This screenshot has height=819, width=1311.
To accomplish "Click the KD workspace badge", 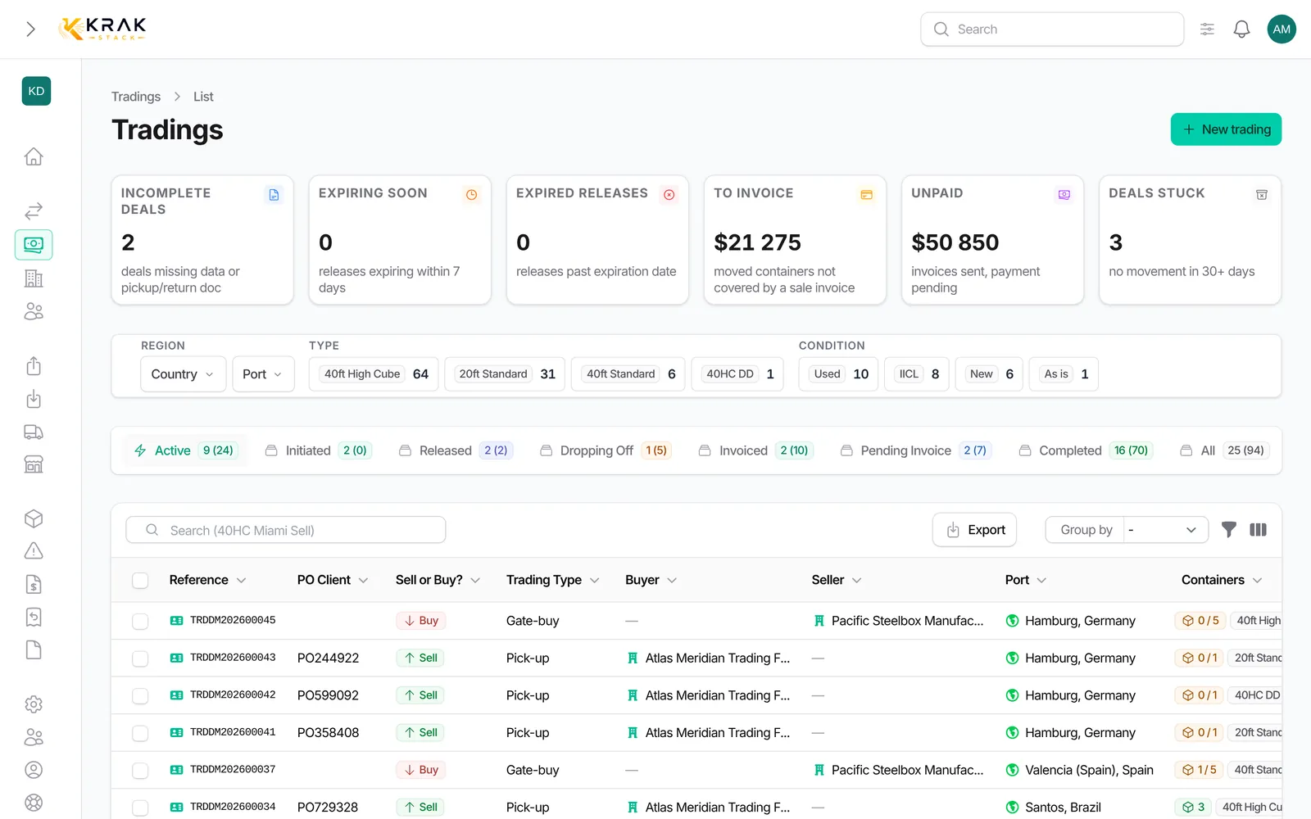I will tap(36, 91).
